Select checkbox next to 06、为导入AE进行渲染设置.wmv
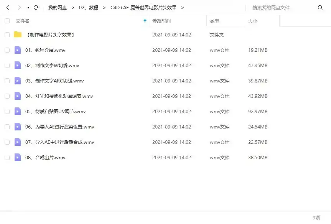This screenshot has height=224, width=331. pyautogui.click(x=7, y=127)
